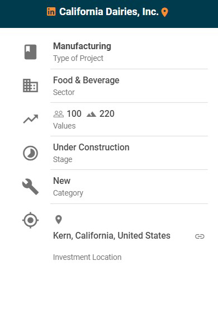Click the wrench icon next to Category
The width and height of the screenshot is (218, 313).
[30, 187]
